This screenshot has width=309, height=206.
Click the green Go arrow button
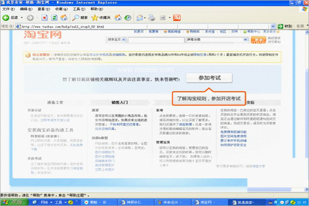(280, 26)
